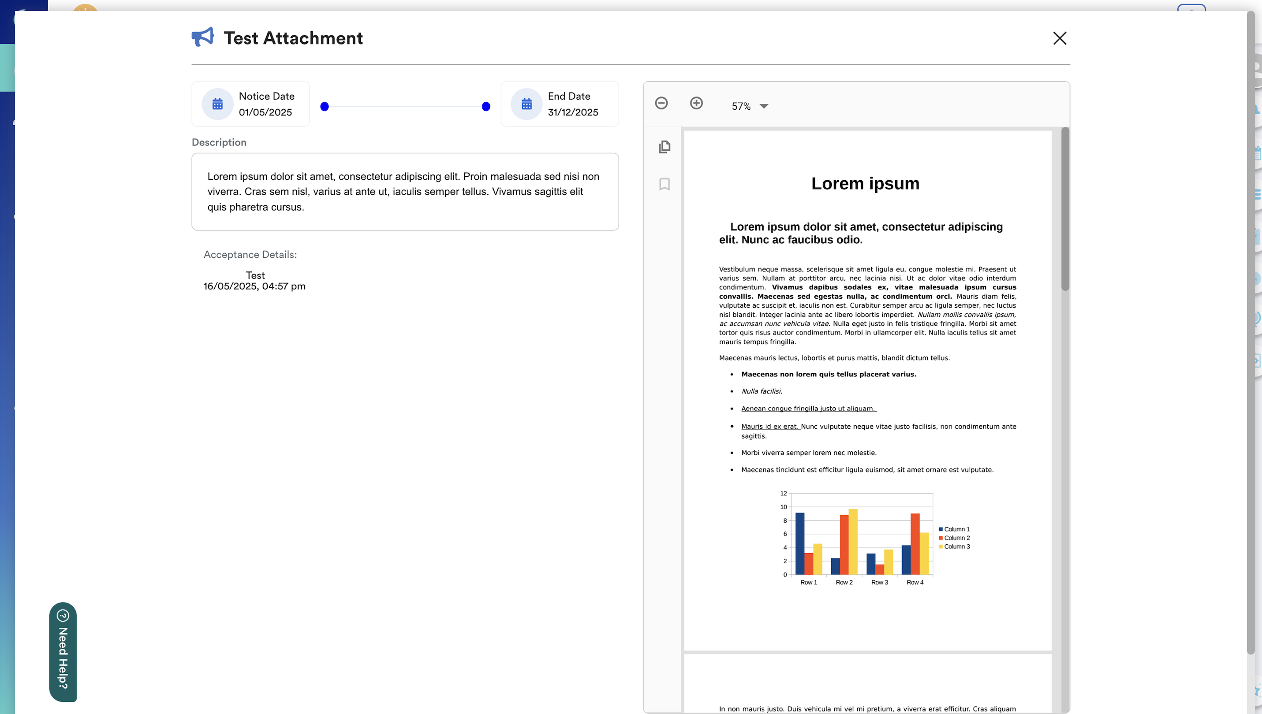Close the Test Attachment dialog
Screen dimensions: 1262x714
1060,38
